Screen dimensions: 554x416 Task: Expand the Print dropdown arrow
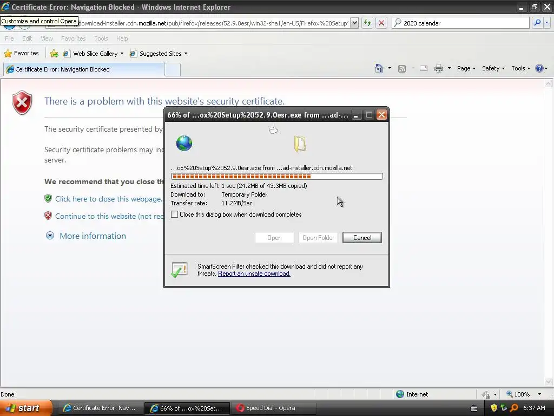coord(449,68)
